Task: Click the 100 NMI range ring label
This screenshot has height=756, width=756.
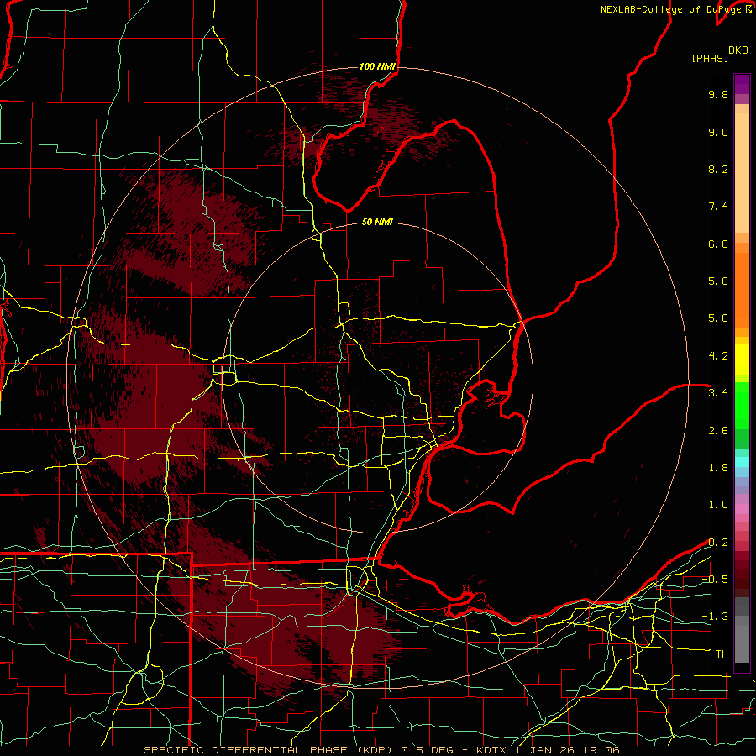Action: pos(377,66)
